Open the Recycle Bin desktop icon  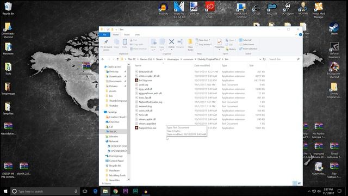pos(8,9)
